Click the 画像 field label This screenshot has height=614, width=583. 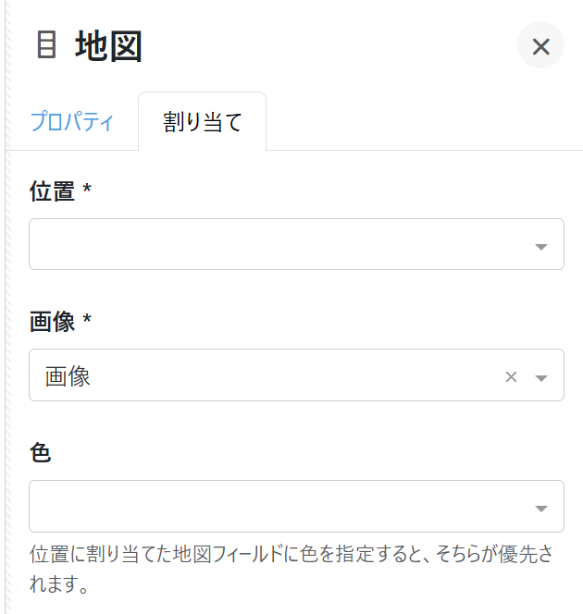(52, 322)
